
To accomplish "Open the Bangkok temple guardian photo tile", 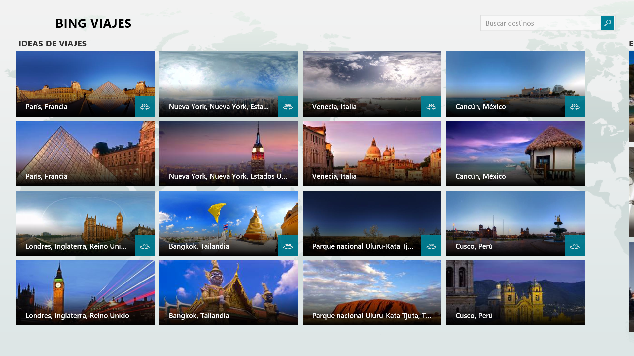I will (x=229, y=293).
